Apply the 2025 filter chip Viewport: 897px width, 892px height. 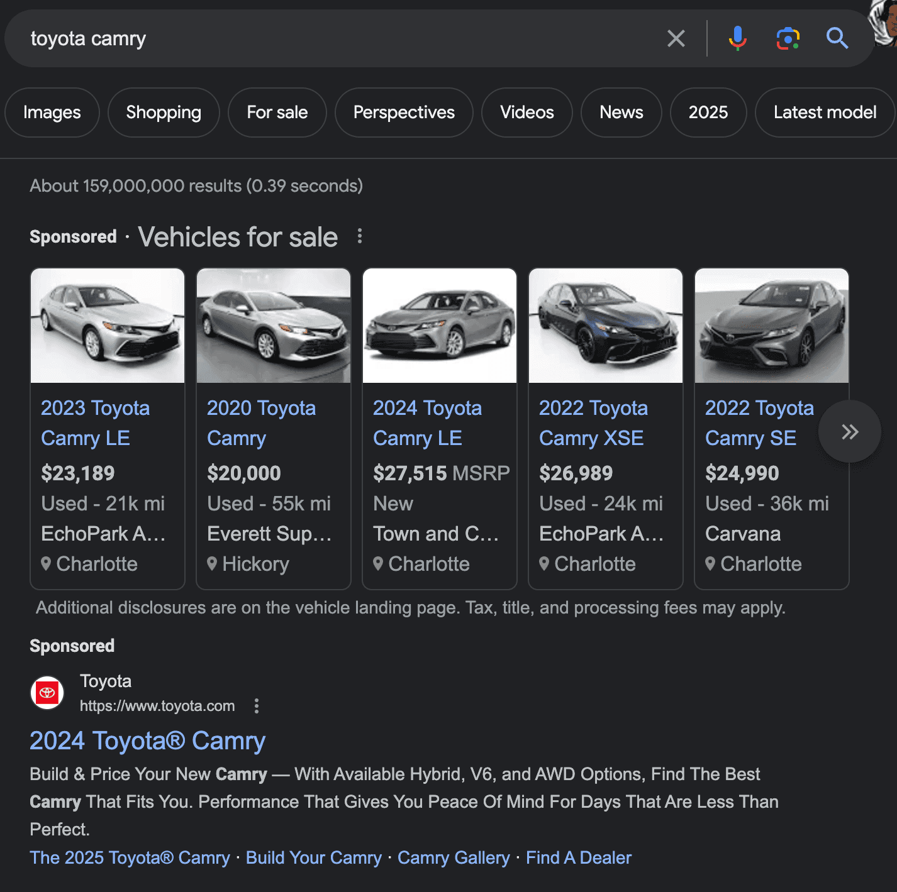(708, 113)
